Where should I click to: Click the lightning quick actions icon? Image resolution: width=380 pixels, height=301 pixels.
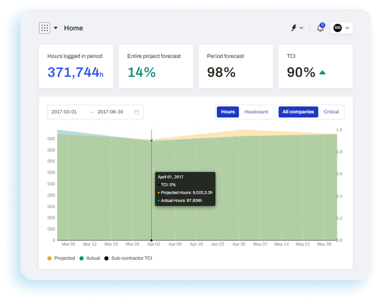(293, 27)
